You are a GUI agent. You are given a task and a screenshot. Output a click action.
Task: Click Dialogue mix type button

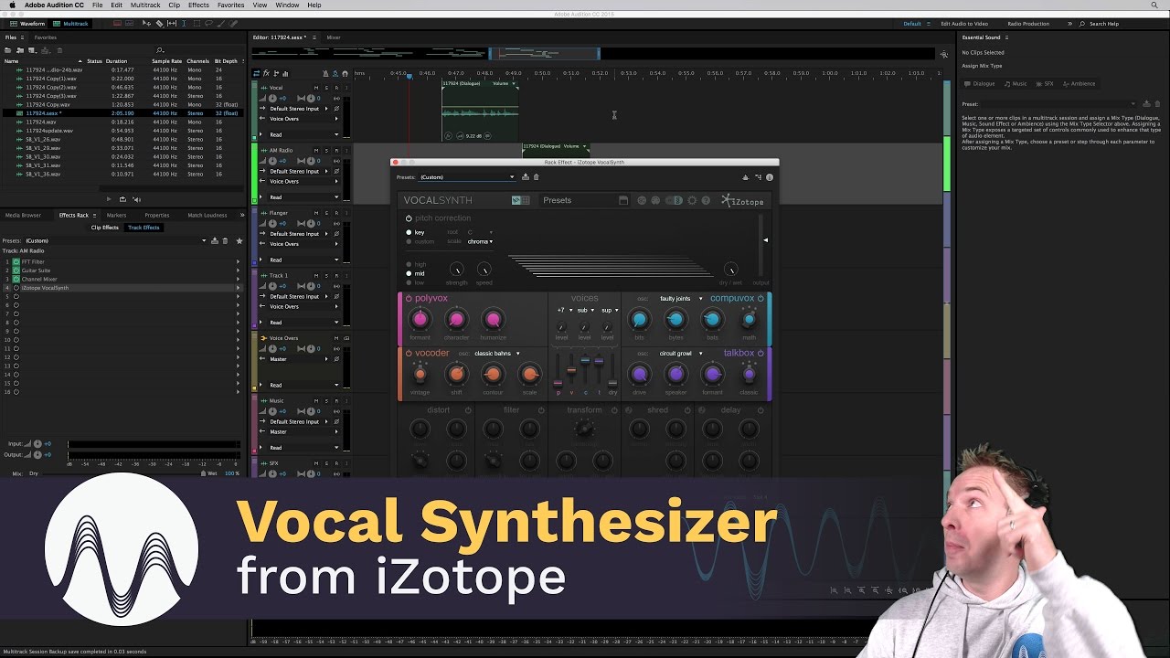980,84
